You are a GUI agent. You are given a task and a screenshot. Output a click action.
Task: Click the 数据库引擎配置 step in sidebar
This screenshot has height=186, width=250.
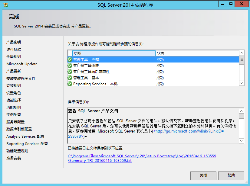19,129
